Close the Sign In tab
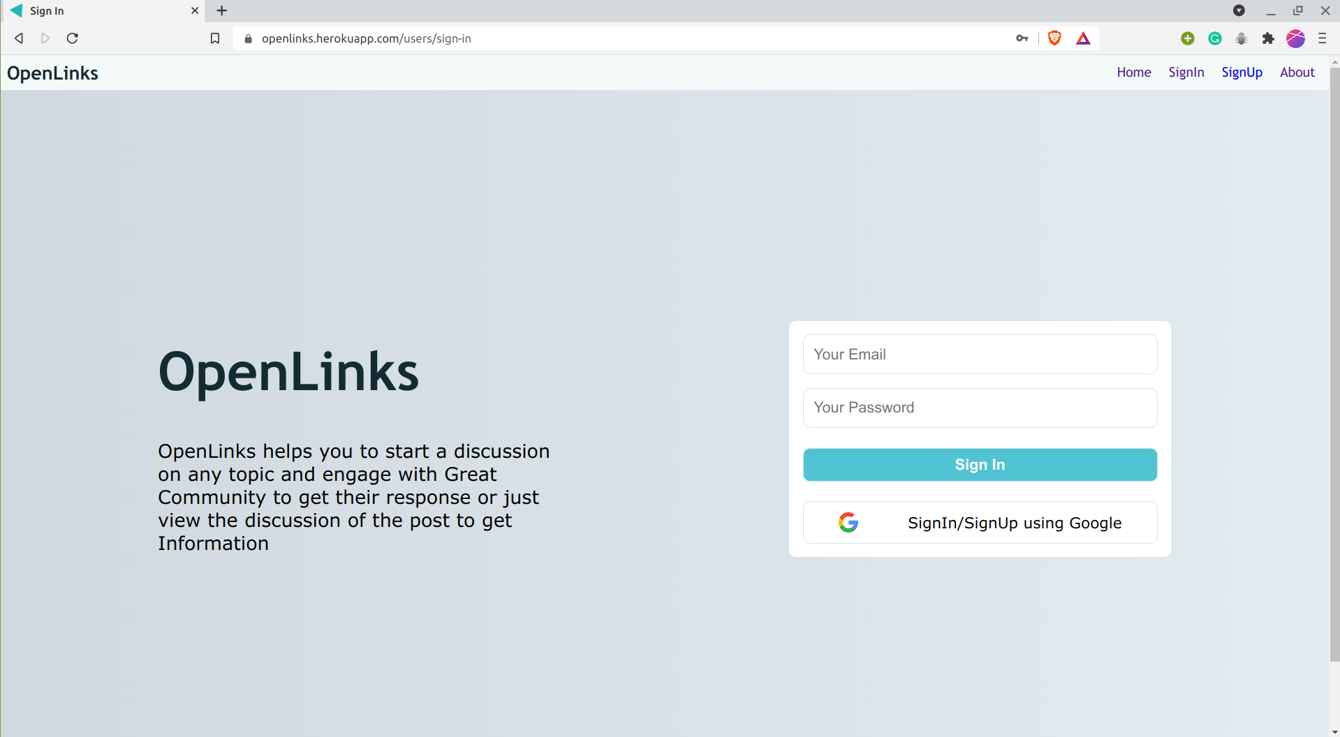This screenshot has width=1340, height=737. click(195, 10)
